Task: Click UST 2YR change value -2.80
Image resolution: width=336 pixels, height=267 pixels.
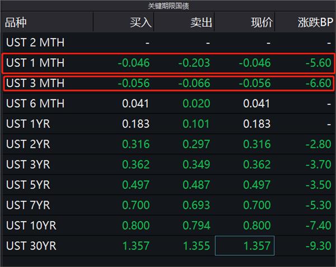Action: coord(319,144)
